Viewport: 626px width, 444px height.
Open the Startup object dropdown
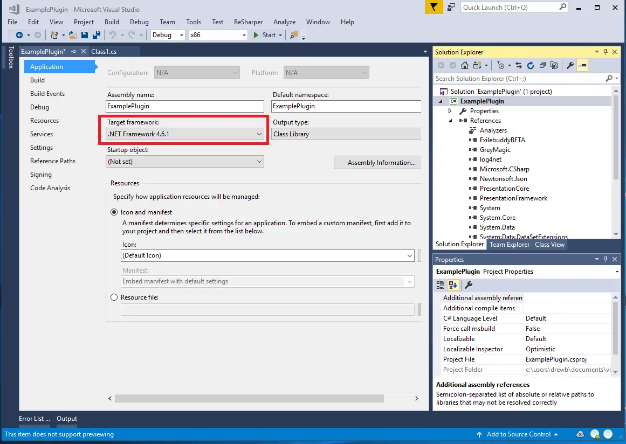[x=185, y=162]
